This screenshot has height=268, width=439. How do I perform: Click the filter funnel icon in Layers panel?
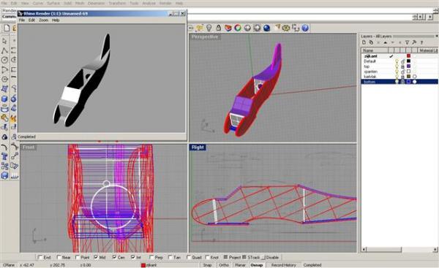point(407,42)
